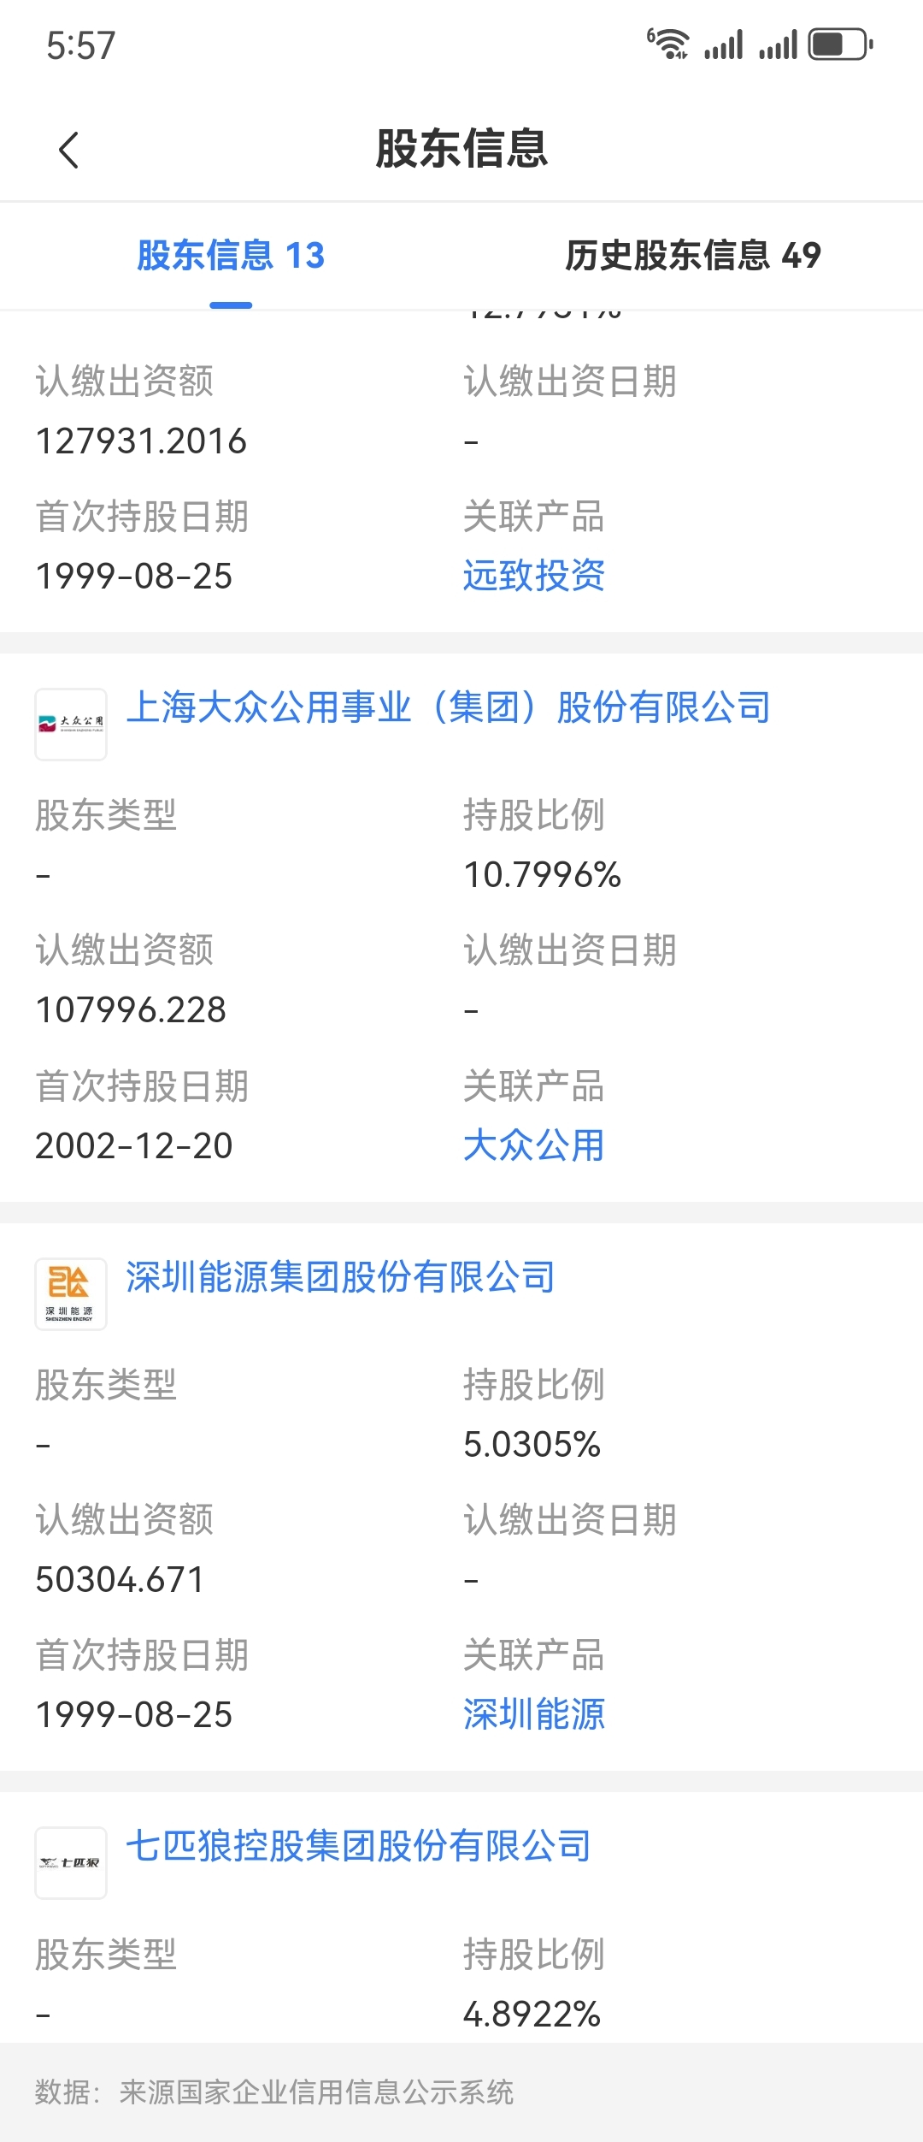Open 七匹狼控股集团股份有限公司 link
923x2142 pixels.
(x=359, y=1845)
